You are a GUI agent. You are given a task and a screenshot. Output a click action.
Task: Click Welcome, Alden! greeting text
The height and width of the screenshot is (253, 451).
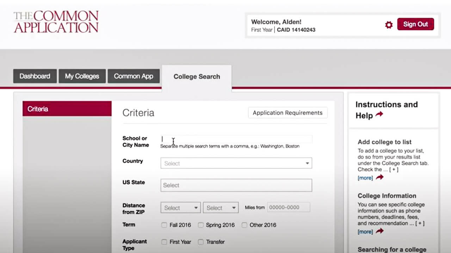tap(276, 22)
